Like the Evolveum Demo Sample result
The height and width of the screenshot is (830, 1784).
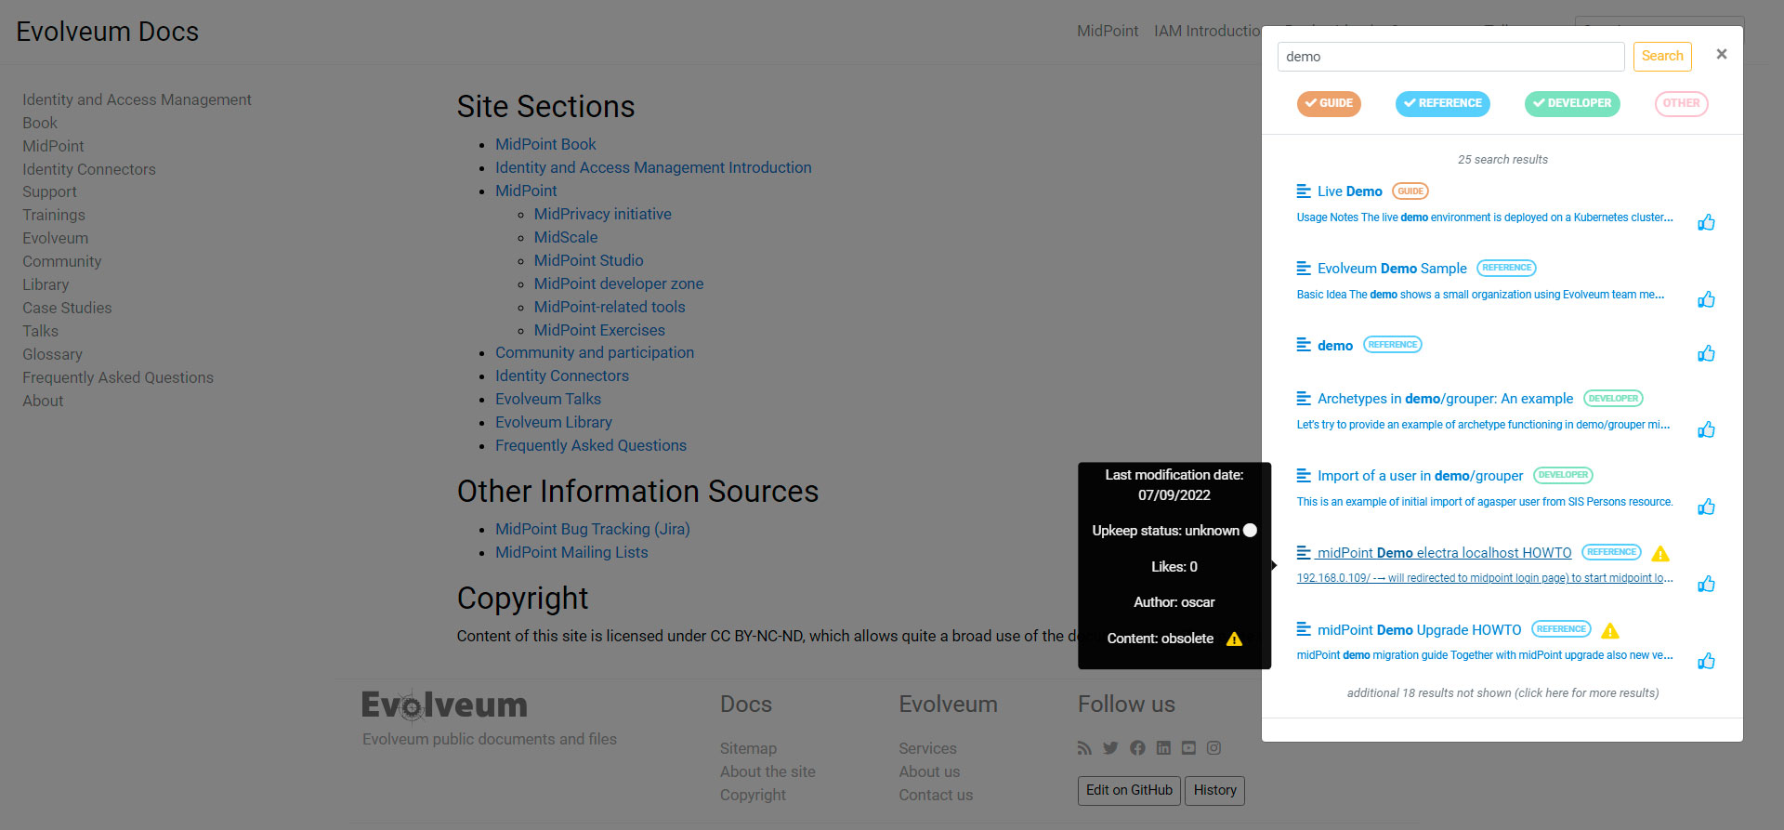(x=1706, y=299)
